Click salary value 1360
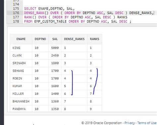The image size is (157, 125). coord(55,101)
